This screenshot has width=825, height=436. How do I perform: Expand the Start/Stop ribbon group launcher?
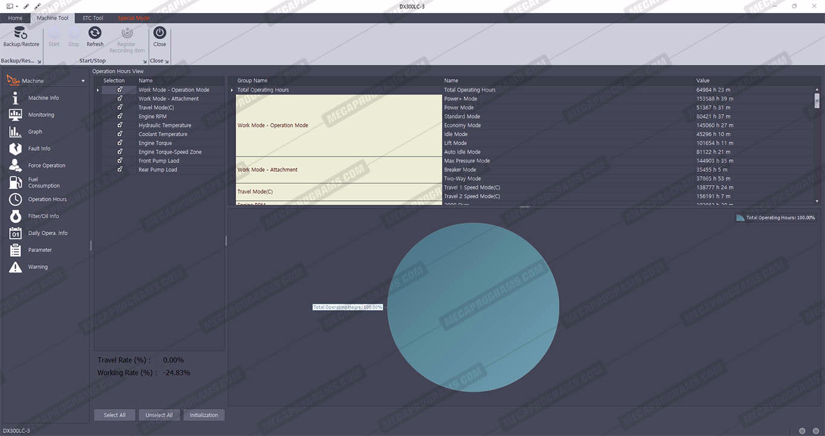(145, 62)
